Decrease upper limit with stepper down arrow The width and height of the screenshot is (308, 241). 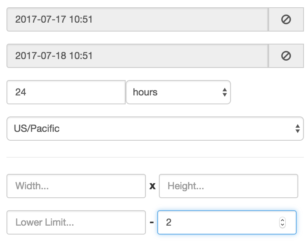(x=282, y=224)
